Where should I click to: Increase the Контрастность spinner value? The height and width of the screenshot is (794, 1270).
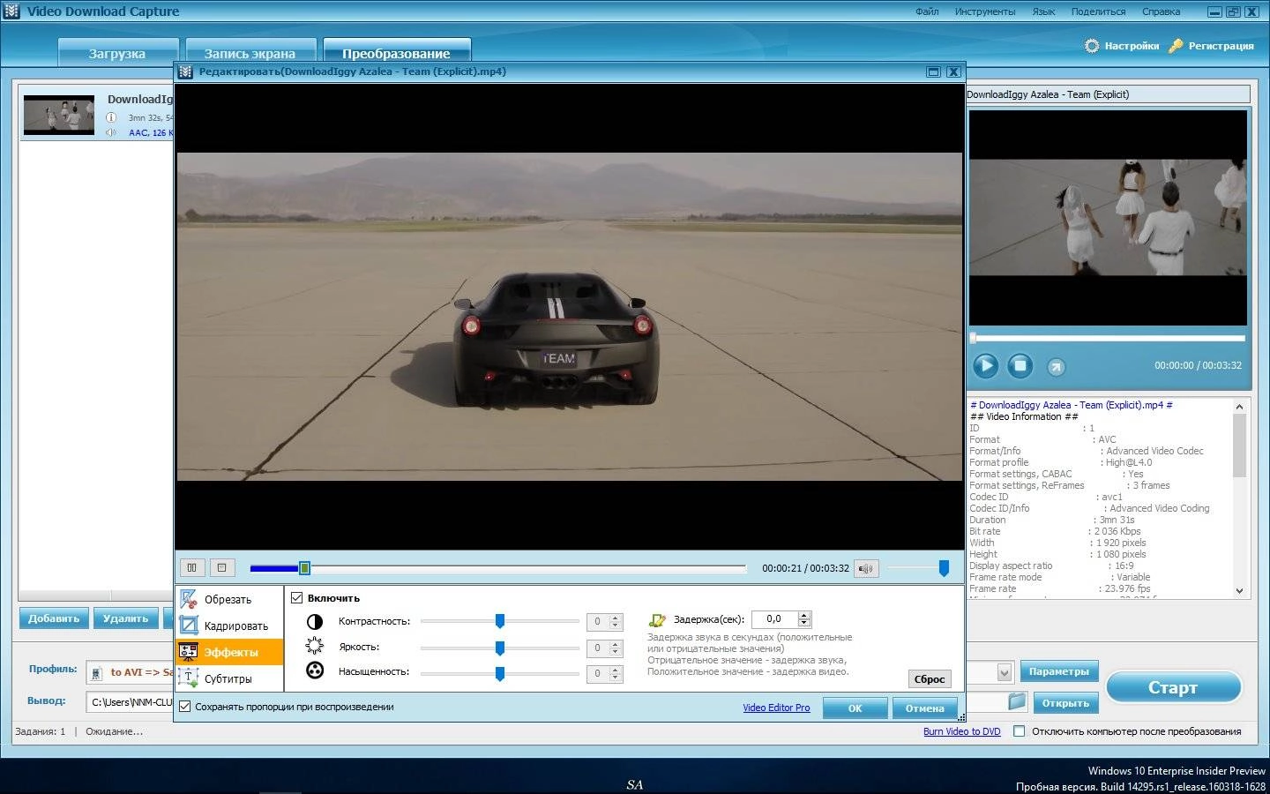point(616,618)
